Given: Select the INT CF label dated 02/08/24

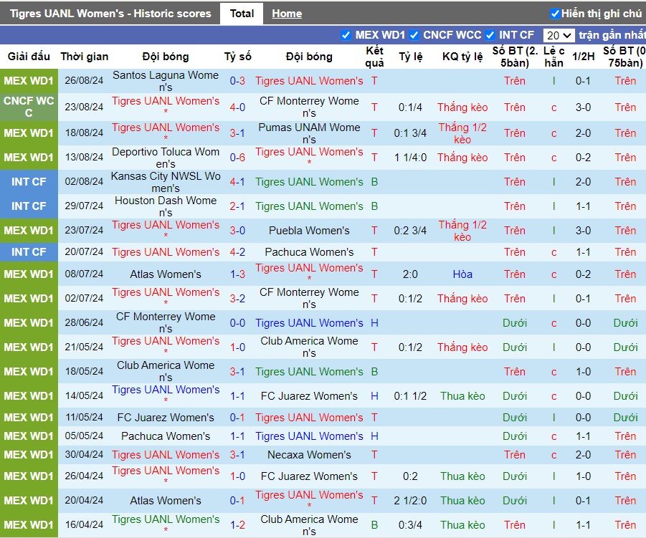Looking at the screenshot, I should pos(29,181).
